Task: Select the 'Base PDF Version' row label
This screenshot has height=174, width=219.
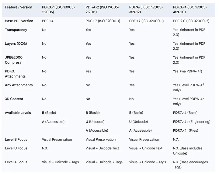Action: coord(19,21)
